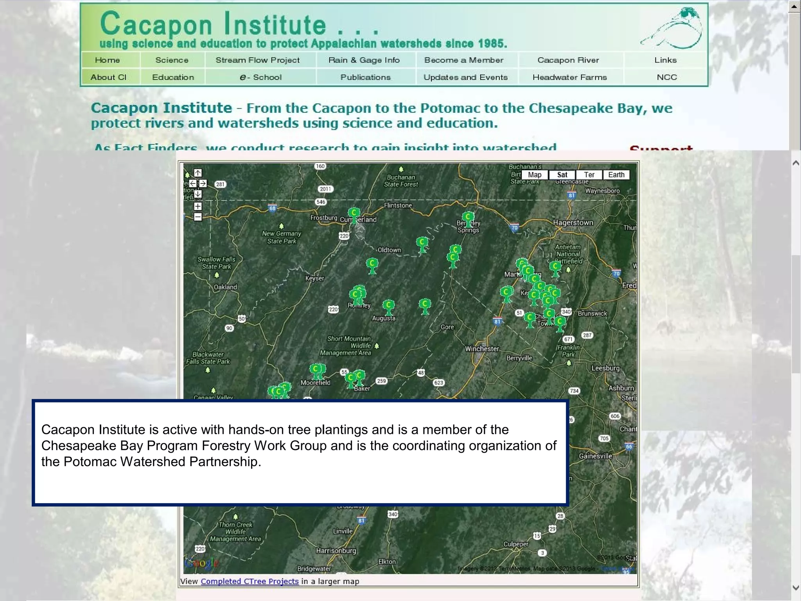The height and width of the screenshot is (601, 801).
Task: Switch the map to Sat view
Action: point(562,175)
